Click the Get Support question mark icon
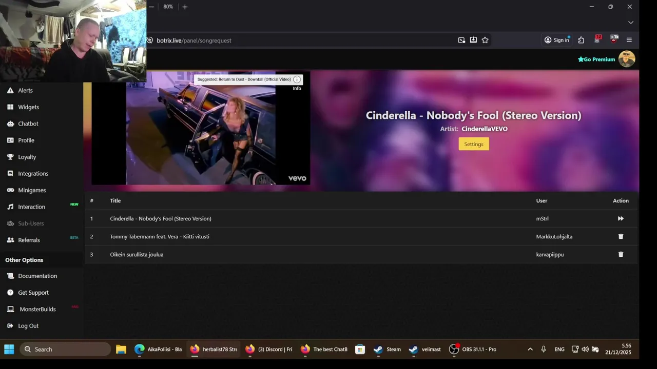Image resolution: width=657 pixels, height=369 pixels. (x=10, y=293)
